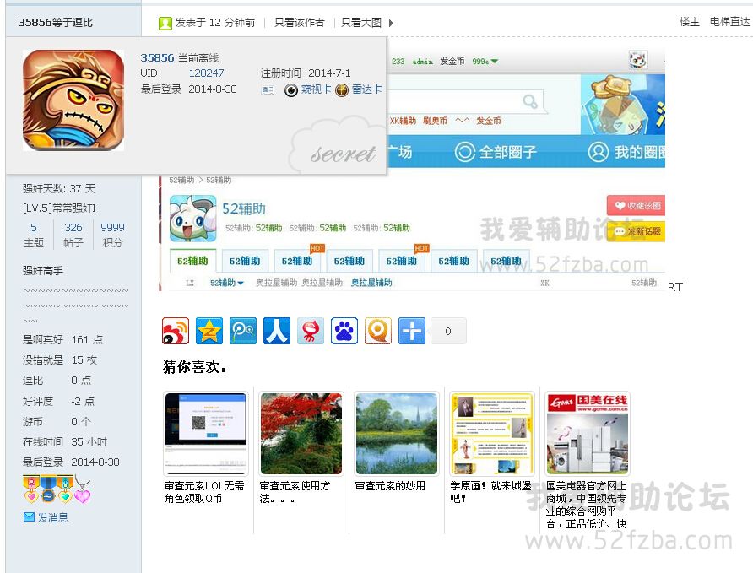The image size is (753, 573).
Task: Click 电梯直达 at top right
Action: pyautogui.click(x=729, y=22)
